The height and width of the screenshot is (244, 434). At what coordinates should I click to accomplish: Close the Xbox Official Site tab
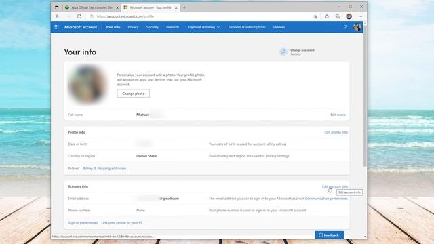(117, 7)
